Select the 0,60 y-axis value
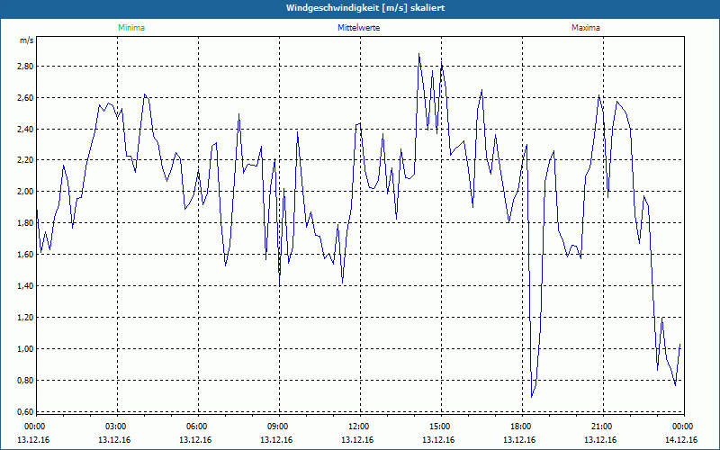This screenshot has width=720, height=450. tap(26, 411)
